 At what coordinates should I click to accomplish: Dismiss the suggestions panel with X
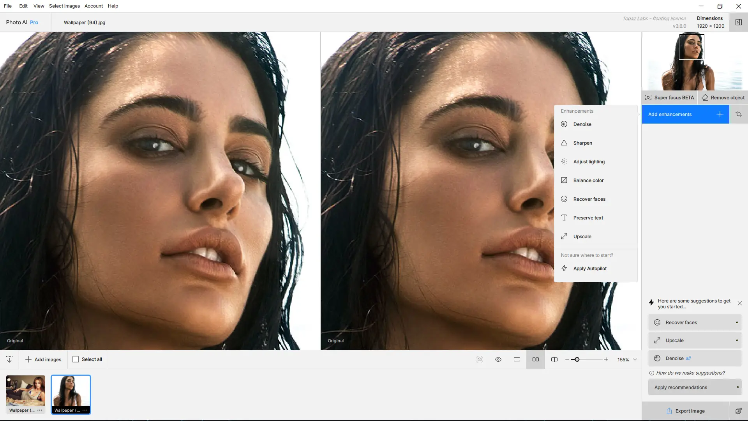[x=740, y=303]
